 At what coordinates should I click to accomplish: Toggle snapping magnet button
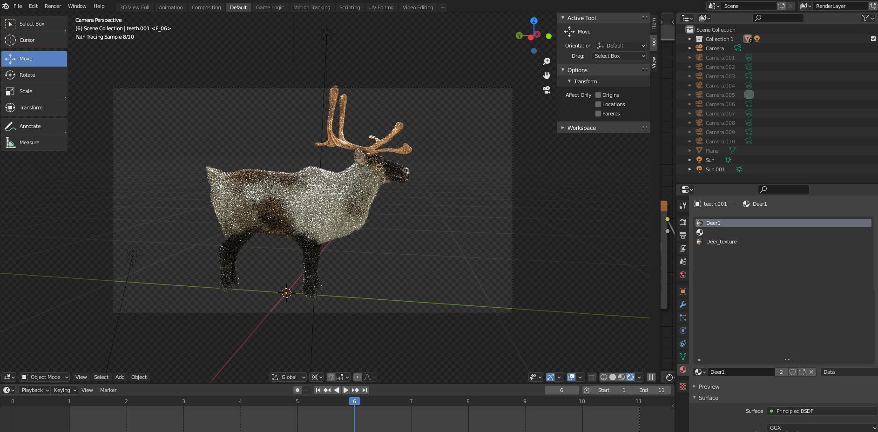coord(331,377)
